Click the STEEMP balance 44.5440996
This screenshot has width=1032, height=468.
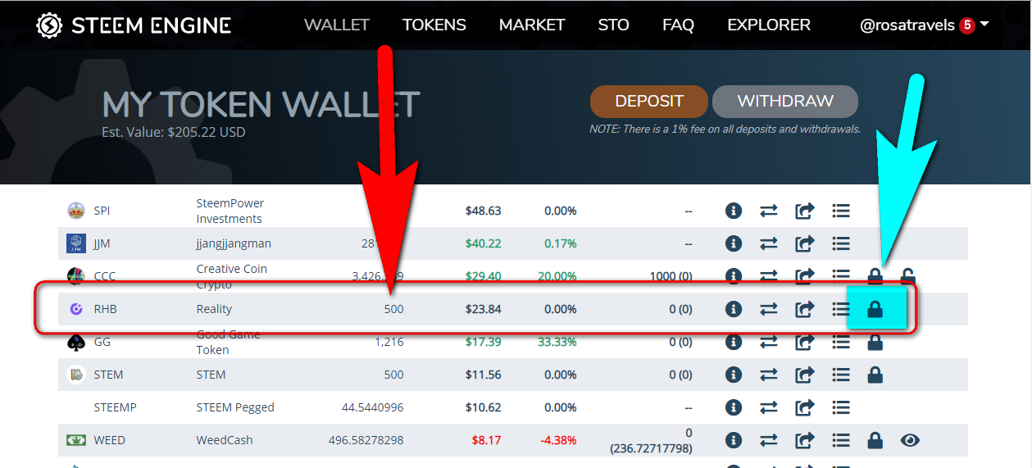point(373,407)
